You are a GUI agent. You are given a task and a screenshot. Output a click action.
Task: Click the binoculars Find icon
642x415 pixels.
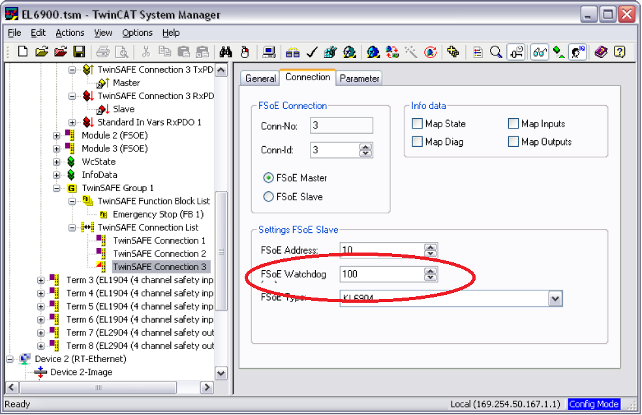click(226, 52)
